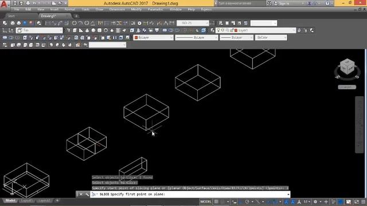Image resolution: width=367 pixels, height=206 pixels.
Task: Open the Layer1 layer dropdown
Action: (256, 30)
